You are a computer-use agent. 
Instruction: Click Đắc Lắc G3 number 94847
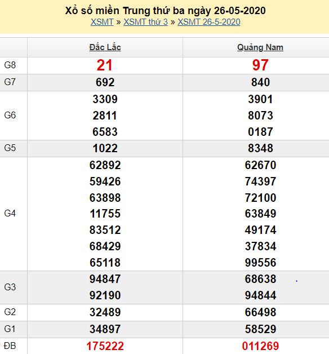pos(105,279)
